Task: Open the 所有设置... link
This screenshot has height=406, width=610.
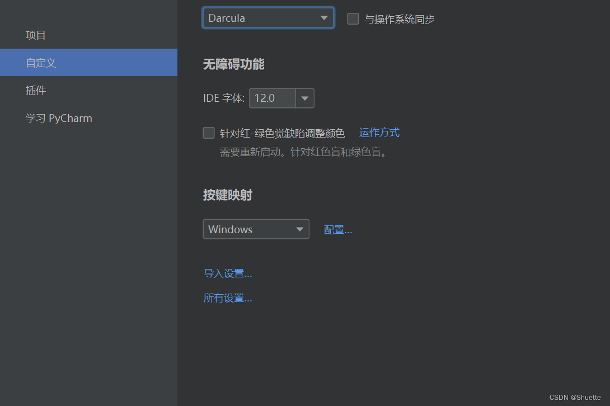Action: coord(228,298)
